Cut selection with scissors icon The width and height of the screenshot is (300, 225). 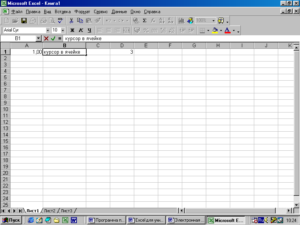(x=71, y=21)
